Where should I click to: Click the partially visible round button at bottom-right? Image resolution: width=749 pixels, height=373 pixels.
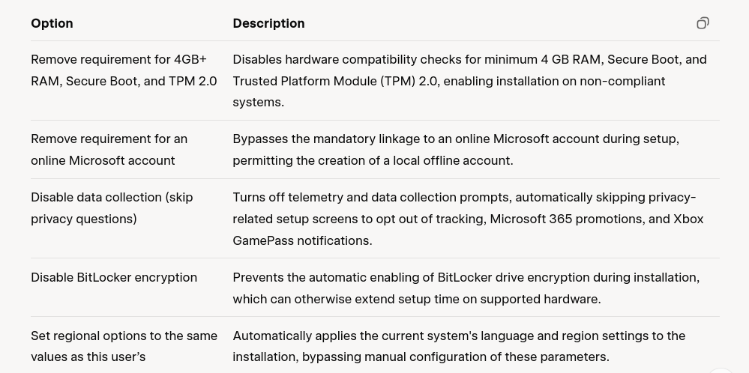721,370
